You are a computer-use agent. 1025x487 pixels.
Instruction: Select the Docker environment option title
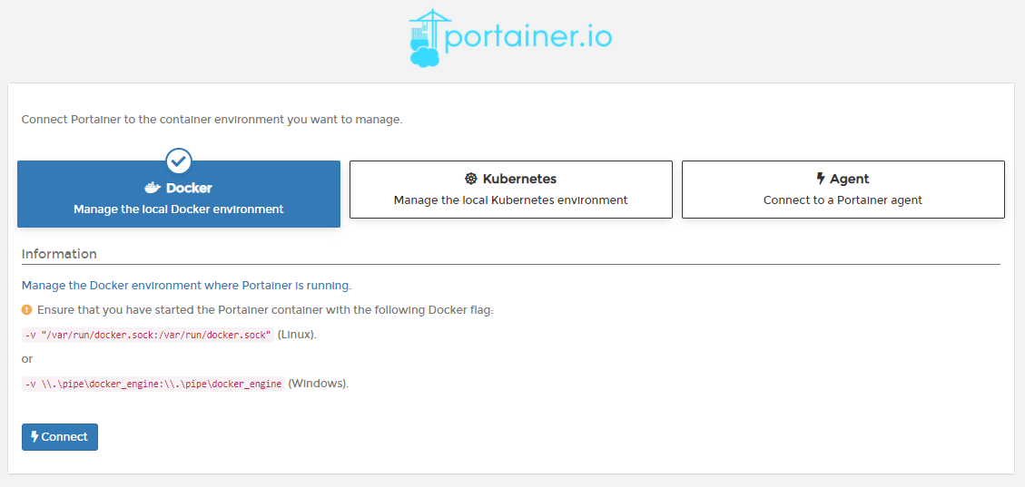[189, 188]
